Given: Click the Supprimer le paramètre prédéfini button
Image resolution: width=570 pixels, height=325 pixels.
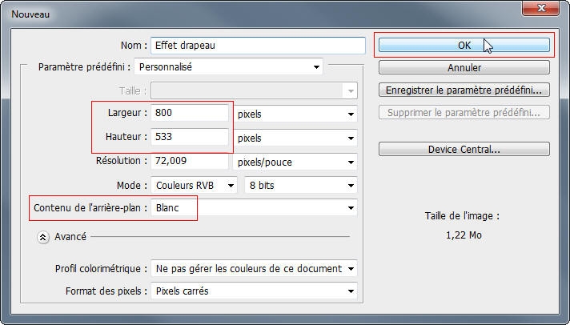Looking at the screenshot, I should (x=464, y=112).
